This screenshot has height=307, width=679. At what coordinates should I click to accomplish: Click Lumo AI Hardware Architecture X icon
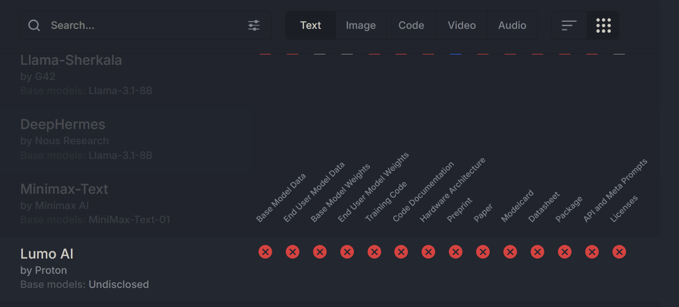point(429,251)
